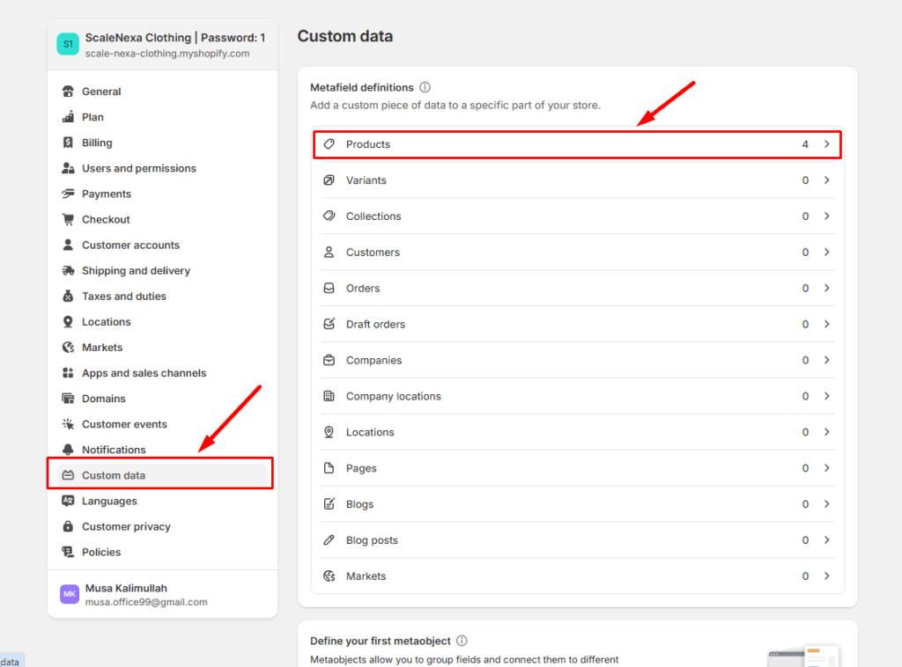The image size is (902, 667).
Task: Click the Shipping and delivery truck icon
Action: click(x=68, y=271)
